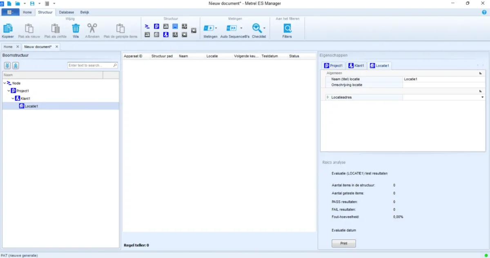
Task: Collapse the Klant1 tree node
Action: click(13, 99)
